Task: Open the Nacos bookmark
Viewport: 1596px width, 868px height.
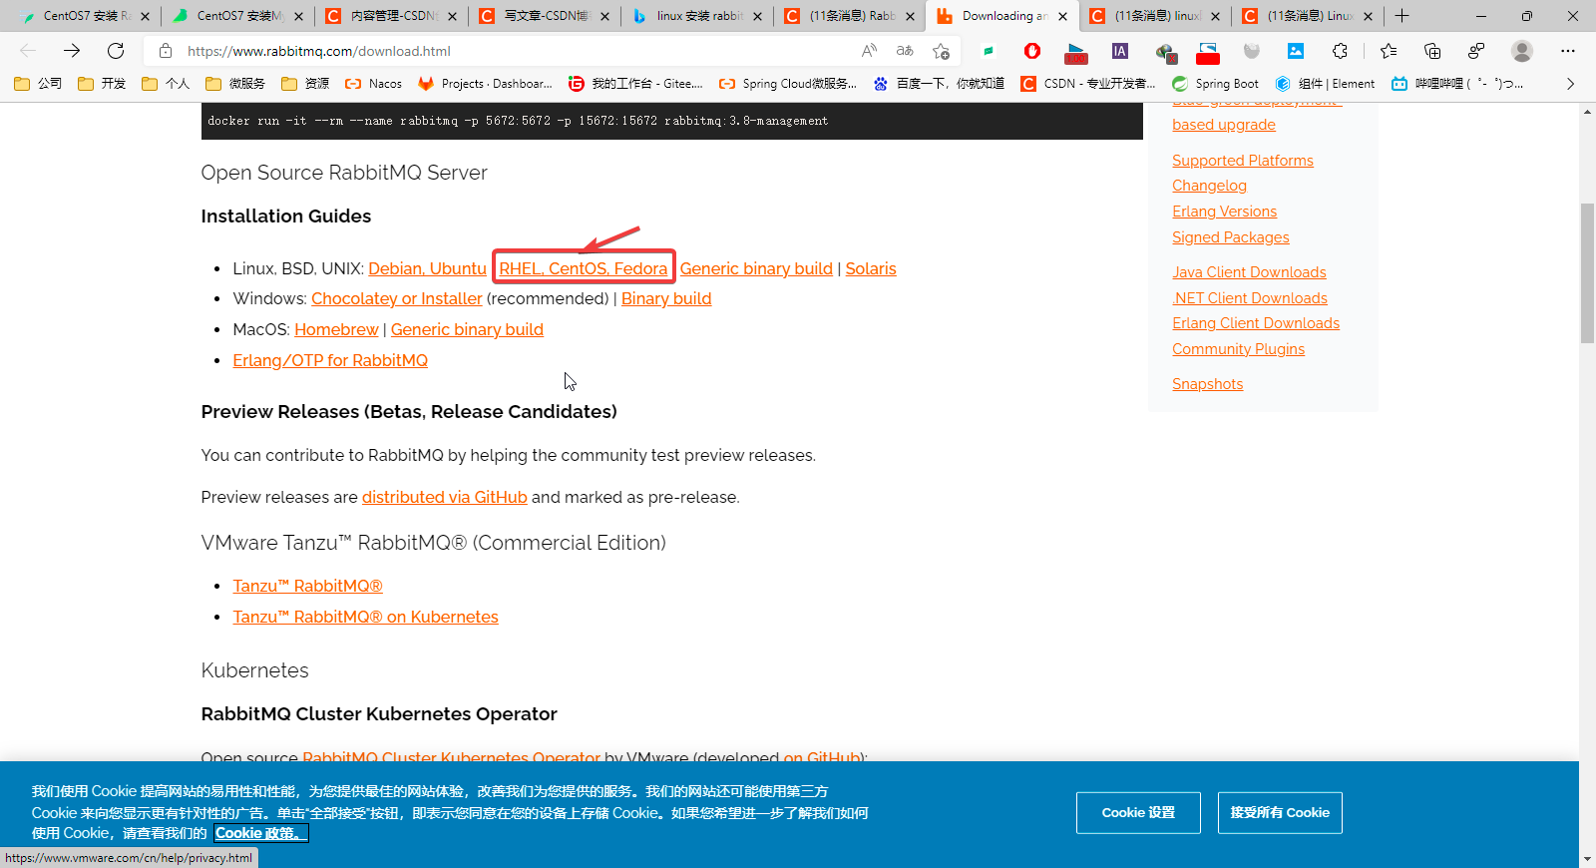Action: pos(373,84)
